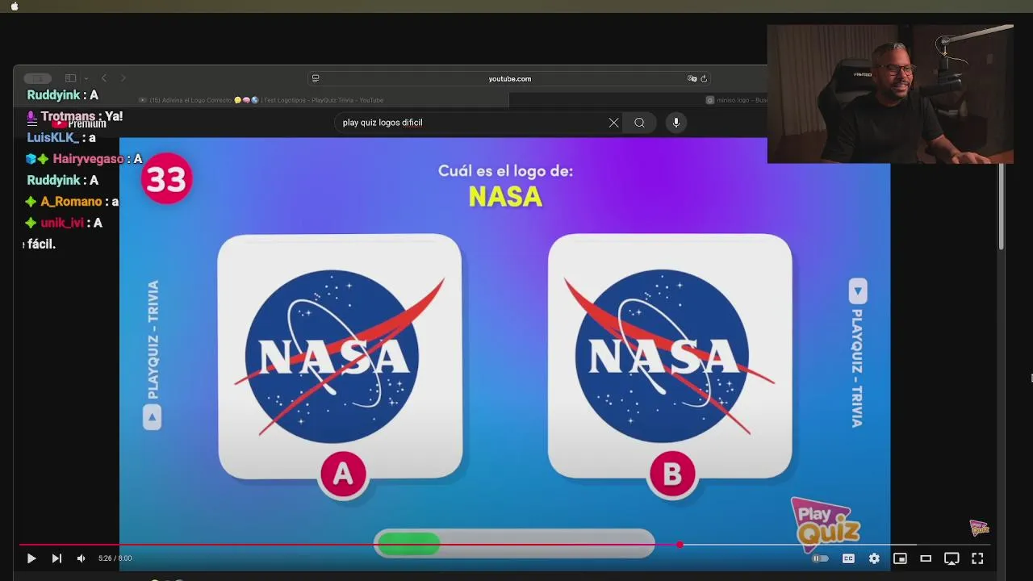Switch to the 'Adivina el Logo Correcto' tab

coord(261,100)
